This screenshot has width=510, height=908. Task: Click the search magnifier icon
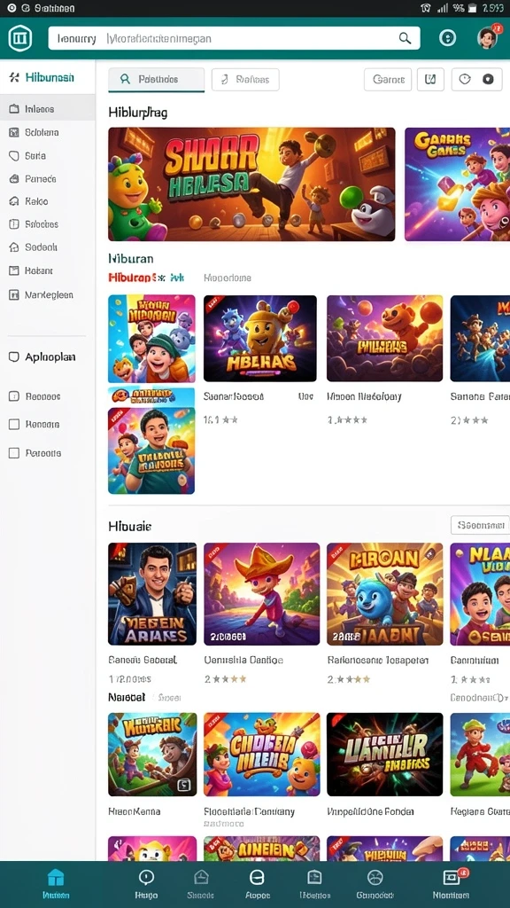pos(405,38)
